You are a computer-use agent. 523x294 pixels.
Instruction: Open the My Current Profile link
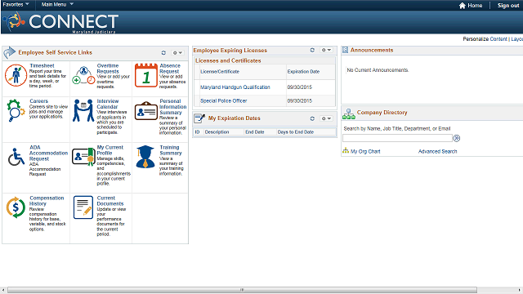pos(110,150)
